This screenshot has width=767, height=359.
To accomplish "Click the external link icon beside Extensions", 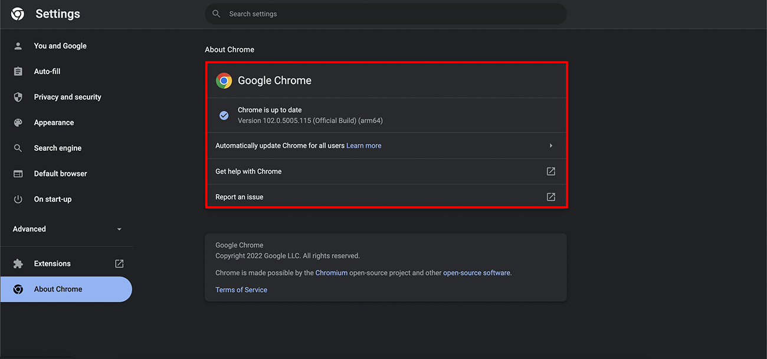I will 119,264.
